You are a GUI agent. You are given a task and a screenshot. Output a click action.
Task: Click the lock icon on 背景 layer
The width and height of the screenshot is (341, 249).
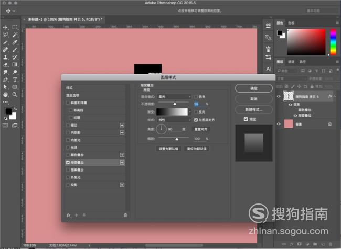tap(329, 124)
